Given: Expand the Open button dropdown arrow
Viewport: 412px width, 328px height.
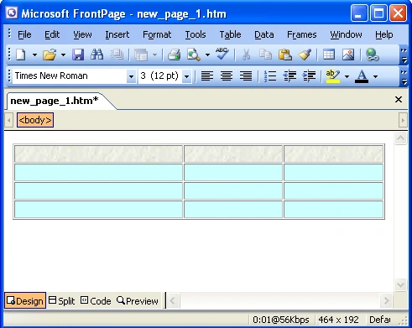Looking at the screenshot, I should [64, 55].
